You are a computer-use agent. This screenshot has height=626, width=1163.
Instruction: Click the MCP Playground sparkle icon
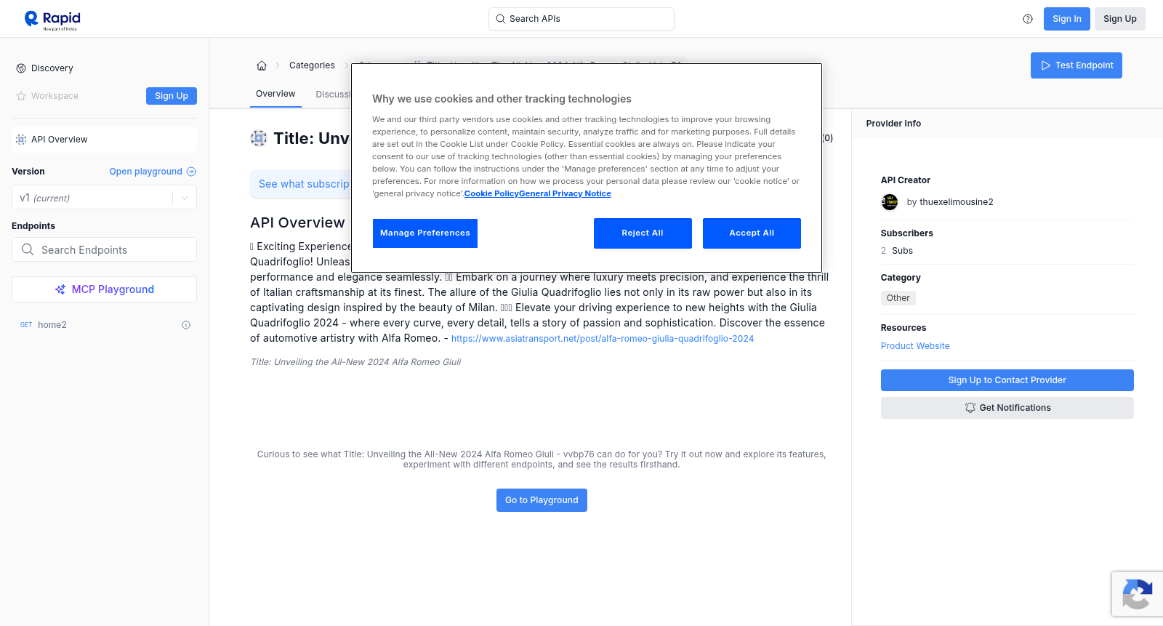coord(60,289)
